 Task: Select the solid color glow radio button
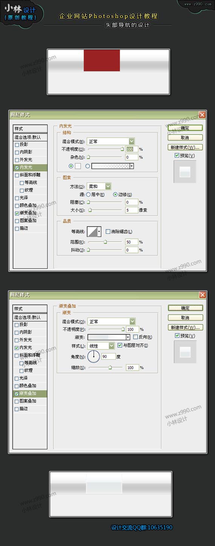(71, 166)
